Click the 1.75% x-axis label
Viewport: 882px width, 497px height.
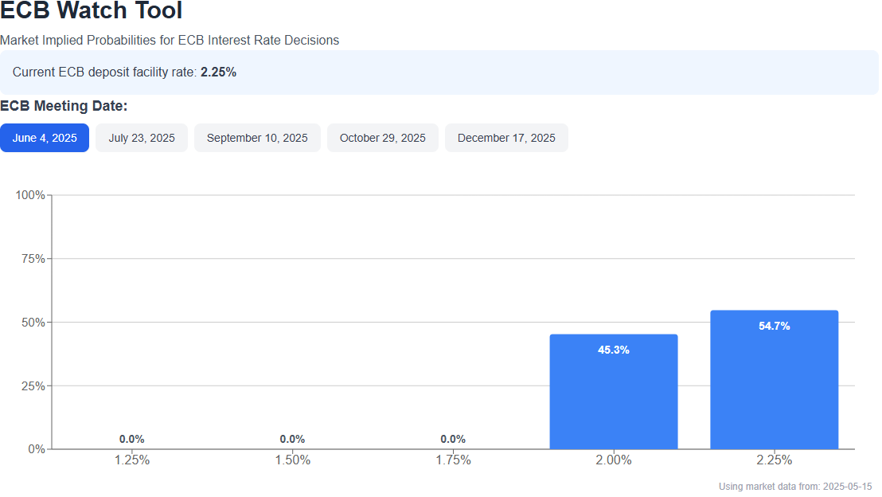453,460
